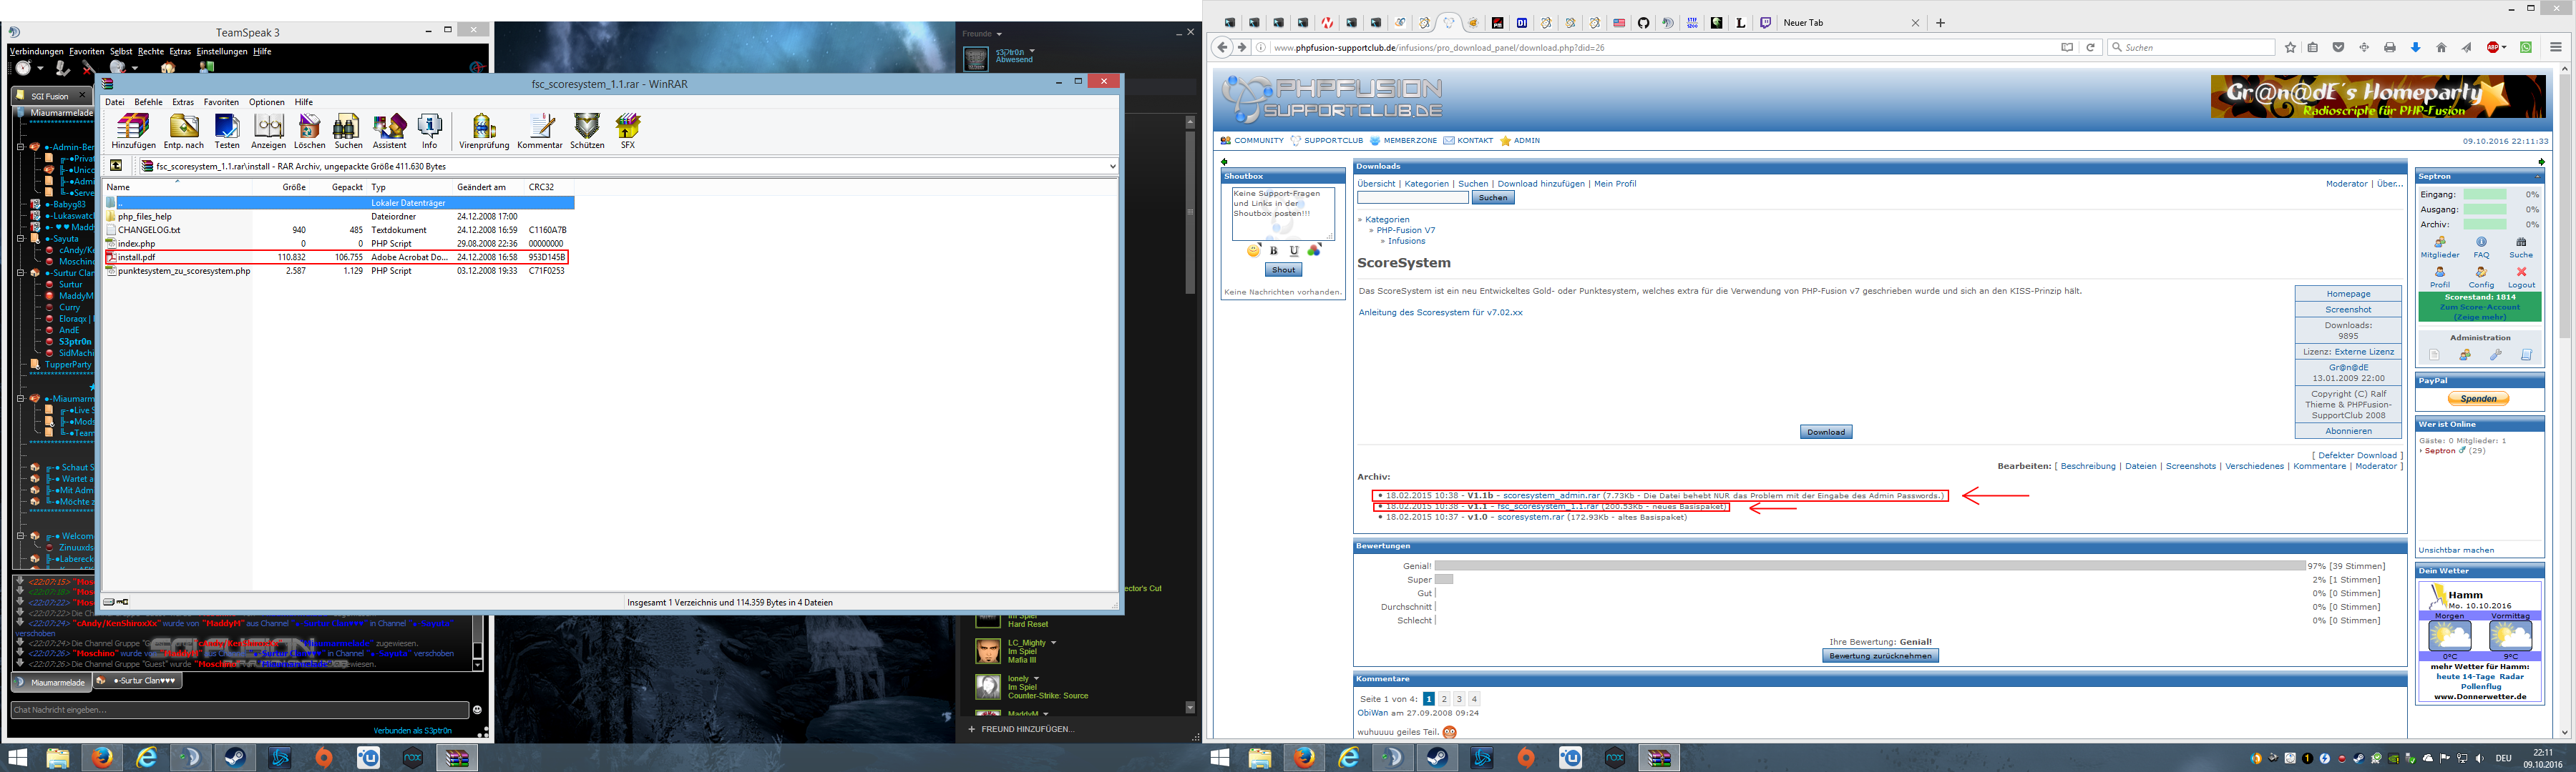The width and height of the screenshot is (2576, 772).
Task: Click WinRAR Hinzufügen toolbar icon
Action: (133, 131)
